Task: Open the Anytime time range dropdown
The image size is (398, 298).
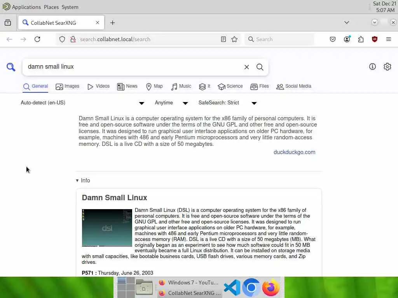Action: [x=171, y=102]
